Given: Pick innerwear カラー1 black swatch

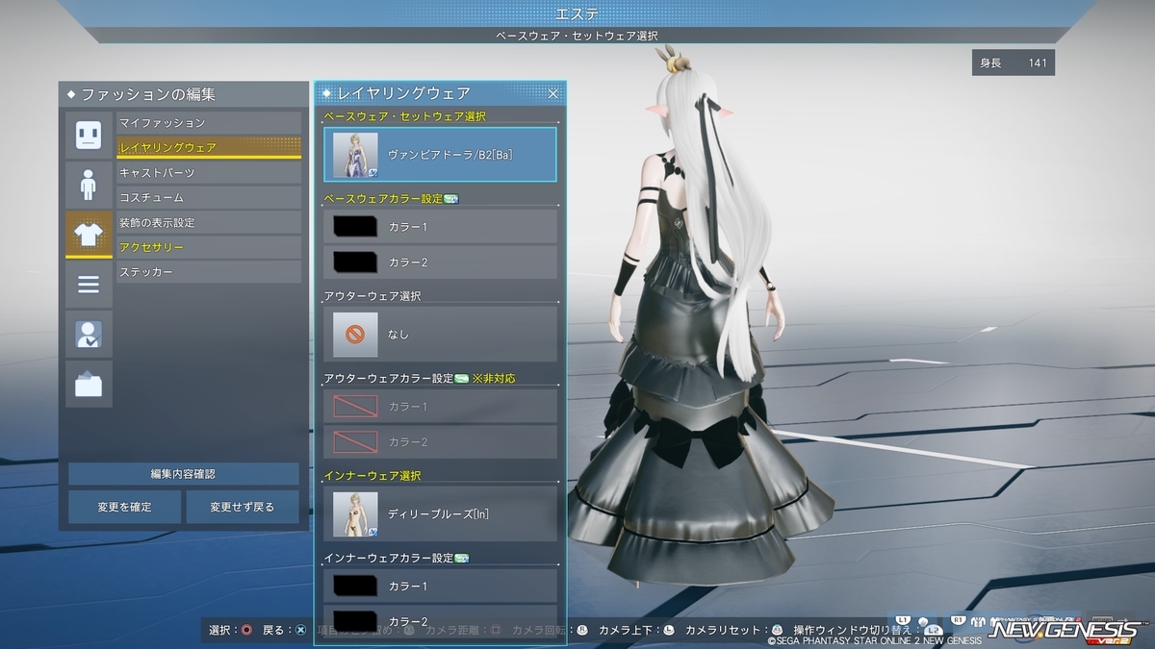Looking at the screenshot, I should (x=355, y=586).
